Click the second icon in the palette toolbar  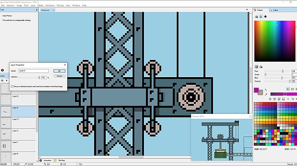click(275, 99)
